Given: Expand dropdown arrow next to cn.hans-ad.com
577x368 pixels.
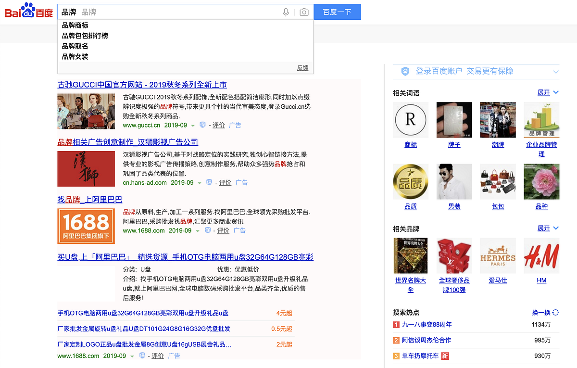Looking at the screenshot, I should click(x=200, y=183).
